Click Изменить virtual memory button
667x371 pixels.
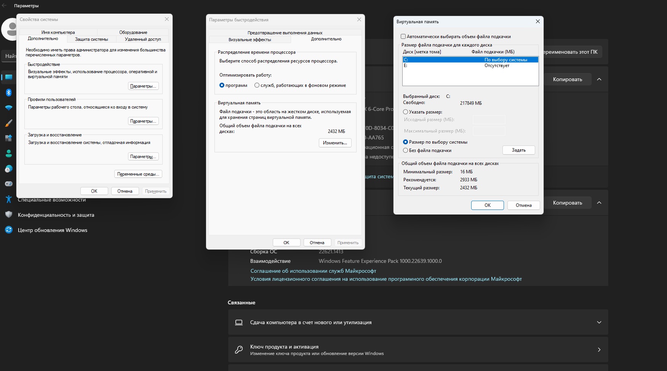[x=335, y=143]
